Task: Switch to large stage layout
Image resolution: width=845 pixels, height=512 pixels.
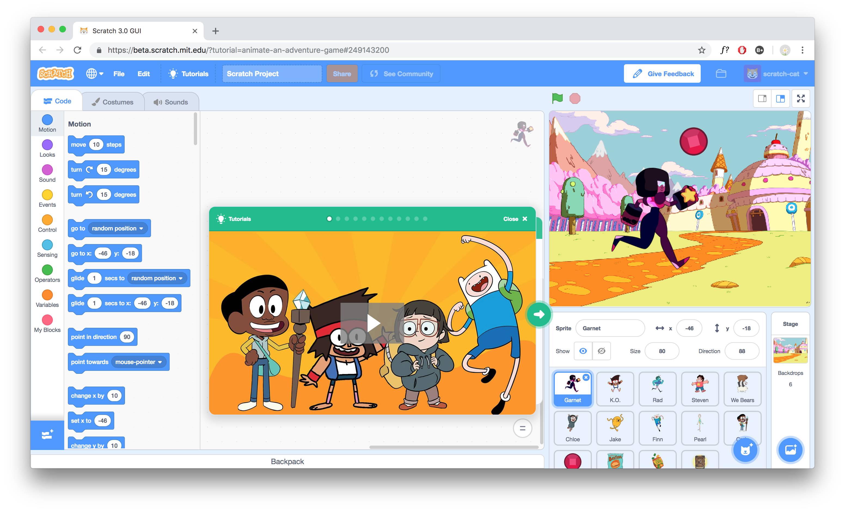Action: pos(780,99)
